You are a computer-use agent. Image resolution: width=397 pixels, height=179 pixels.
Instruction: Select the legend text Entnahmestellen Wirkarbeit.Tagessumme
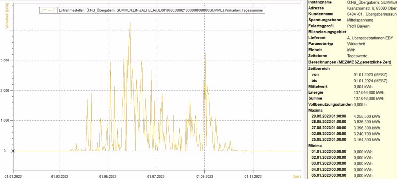coord(160,10)
